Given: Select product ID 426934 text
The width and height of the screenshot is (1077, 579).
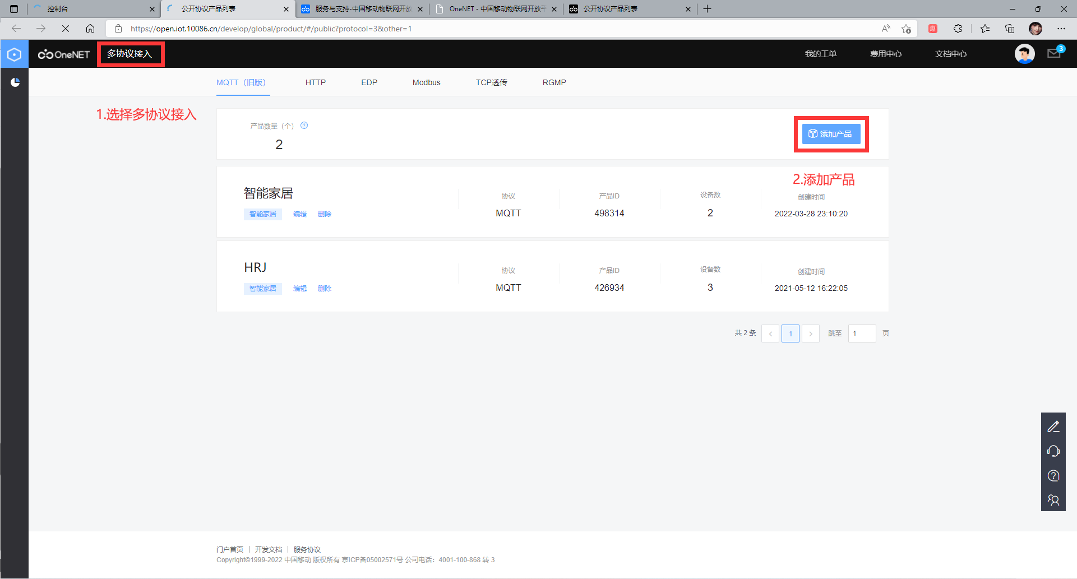Looking at the screenshot, I should point(609,288).
